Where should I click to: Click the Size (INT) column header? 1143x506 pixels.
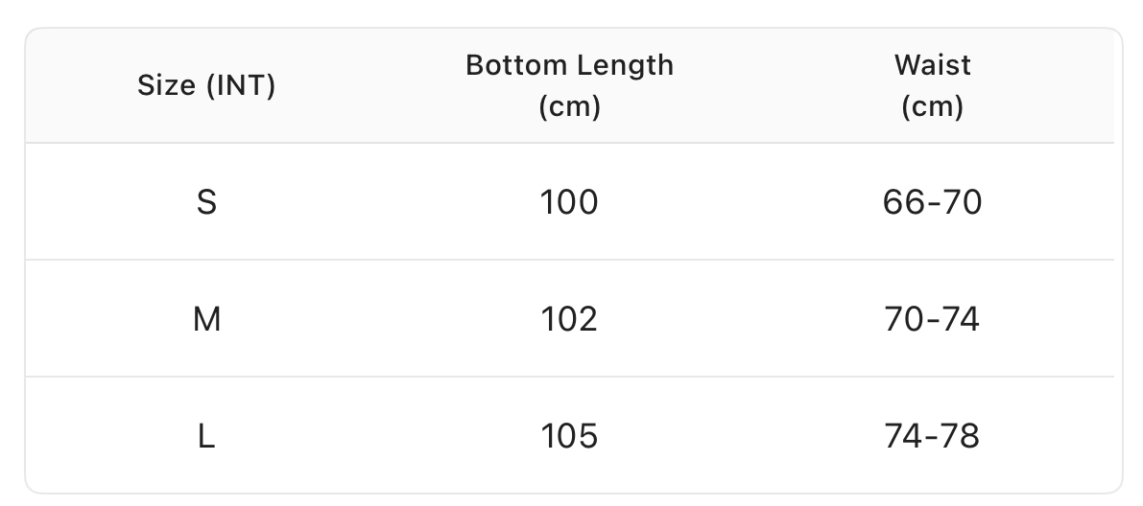pyautogui.click(x=206, y=86)
